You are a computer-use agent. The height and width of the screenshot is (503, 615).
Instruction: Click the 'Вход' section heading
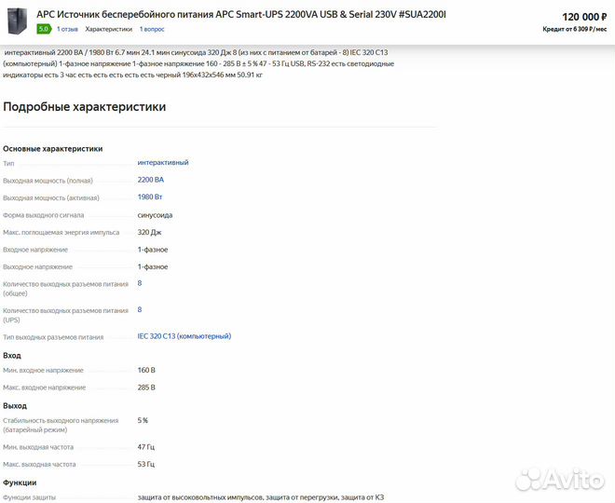[12, 356]
